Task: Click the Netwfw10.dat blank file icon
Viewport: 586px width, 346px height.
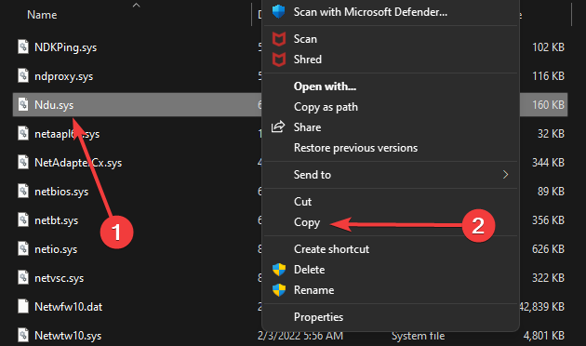Action: click(x=23, y=306)
